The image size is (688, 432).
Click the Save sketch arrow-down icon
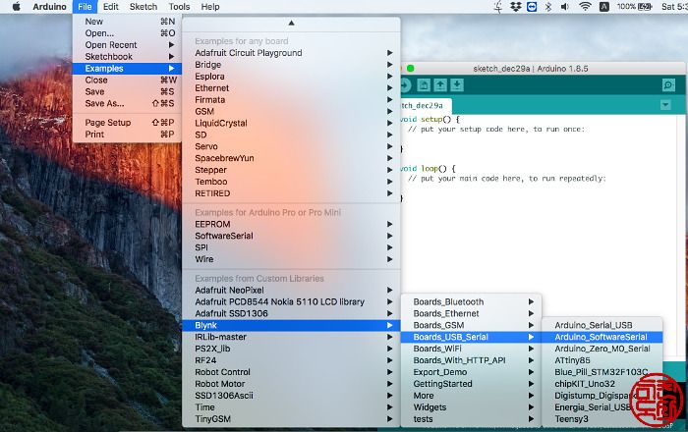pos(457,85)
